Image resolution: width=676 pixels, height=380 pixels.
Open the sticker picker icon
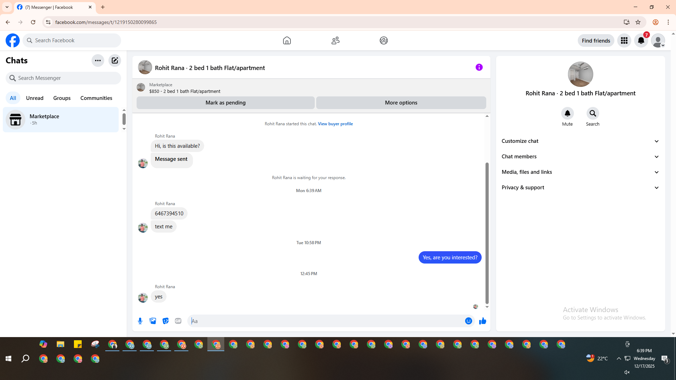pos(165,321)
